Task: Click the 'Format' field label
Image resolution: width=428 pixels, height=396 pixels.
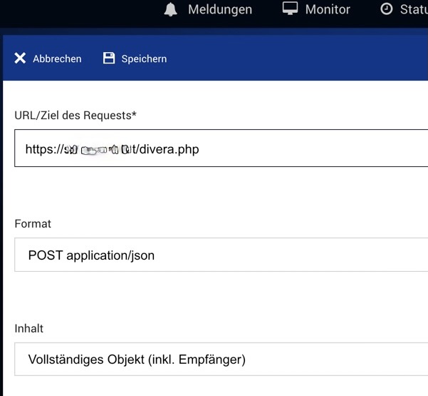Action: (33, 223)
